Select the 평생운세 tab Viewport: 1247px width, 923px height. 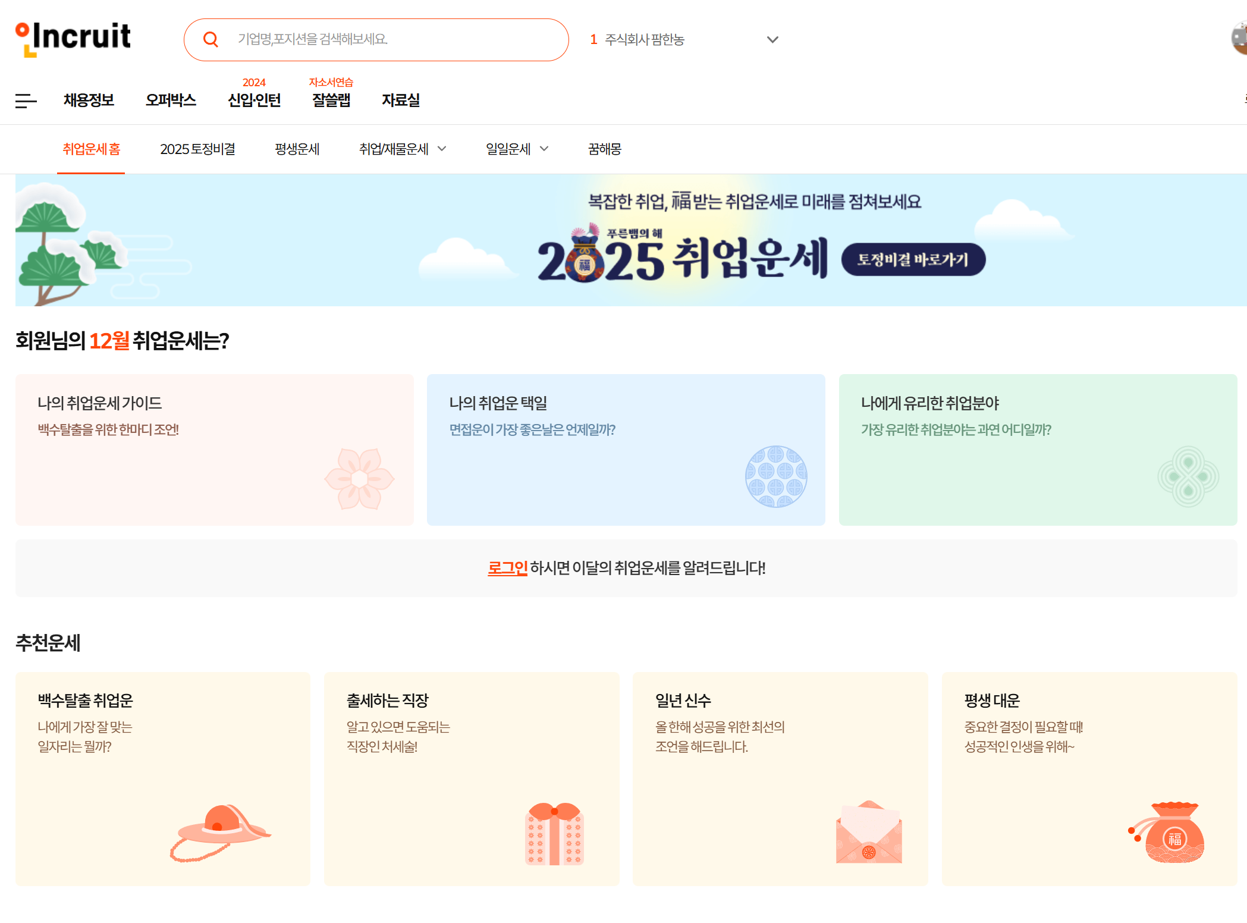[x=297, y=149]
